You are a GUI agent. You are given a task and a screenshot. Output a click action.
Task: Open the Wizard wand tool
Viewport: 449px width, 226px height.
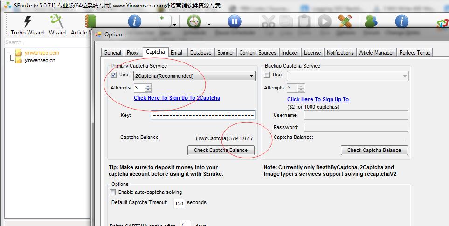[57, 21]
